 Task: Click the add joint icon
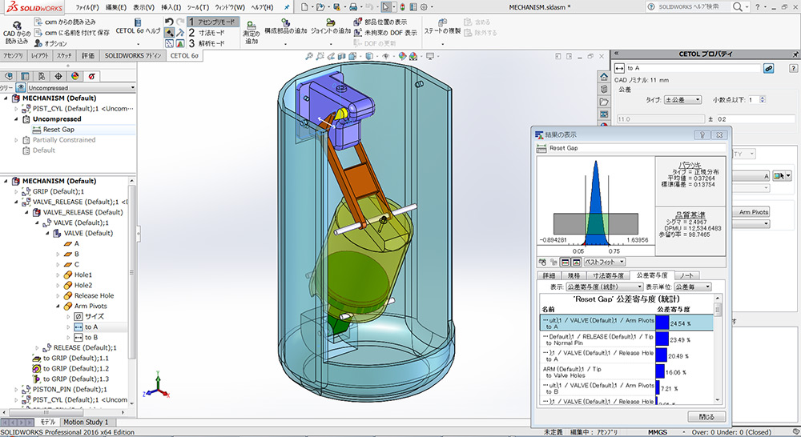(x=331, y=22)
